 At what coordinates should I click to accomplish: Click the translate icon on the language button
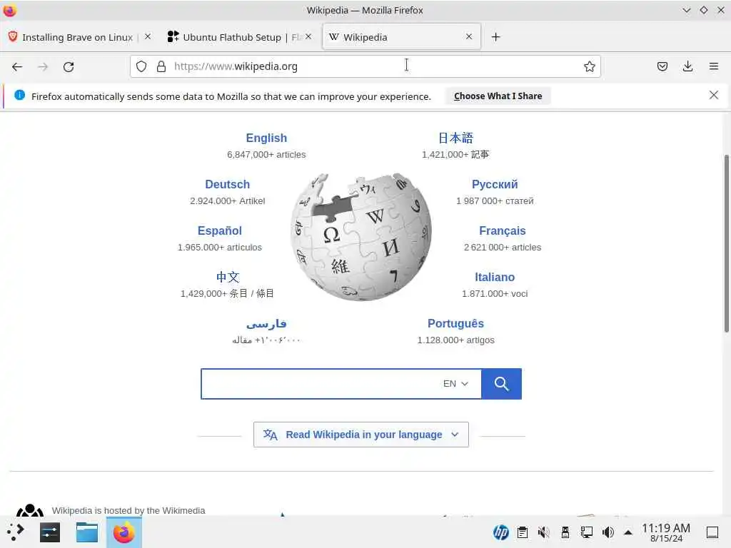coord(271,435)
